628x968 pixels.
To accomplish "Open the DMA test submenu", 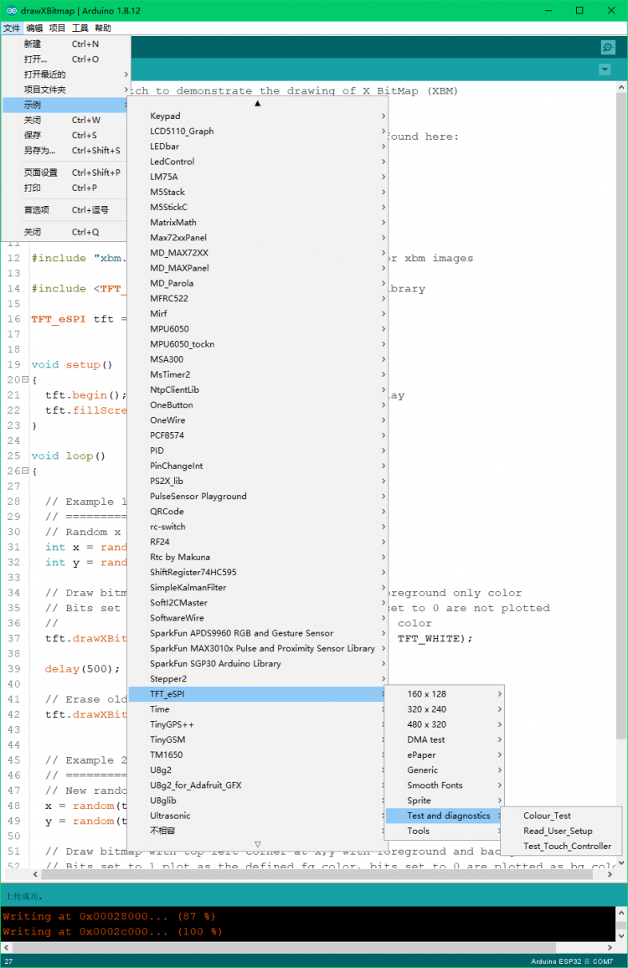I will pyautogui.click(x=445, y=739).
